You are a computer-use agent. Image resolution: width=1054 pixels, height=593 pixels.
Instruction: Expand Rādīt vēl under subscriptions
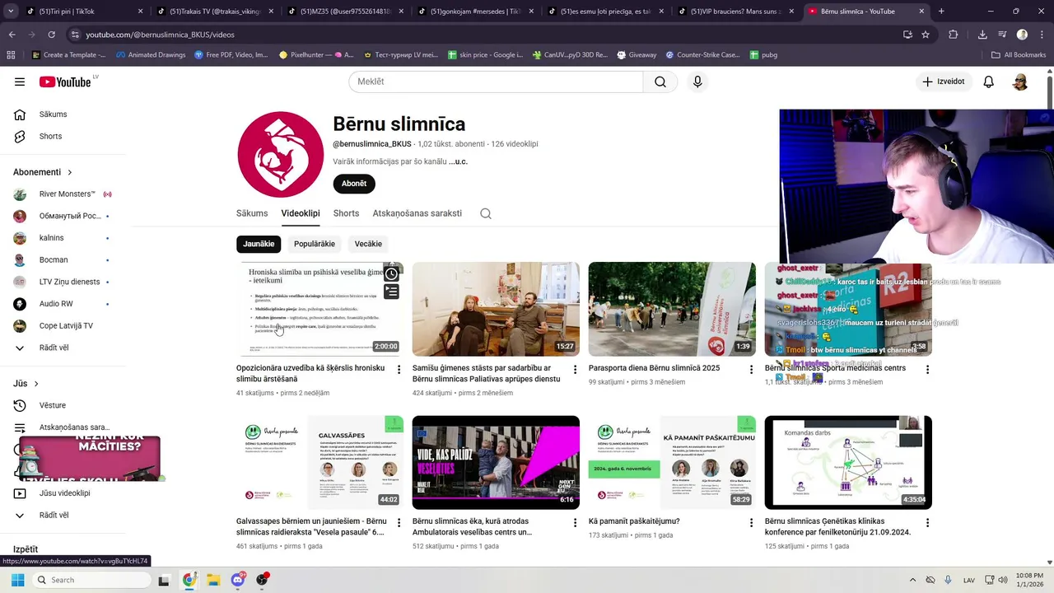pyautogui.click(x=54, y=348)
